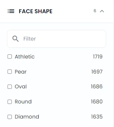Image resolution: width=114 pixels, height=127 pixels.
Task: Check the Athletic checkbox
Action: tap(10, 57)
